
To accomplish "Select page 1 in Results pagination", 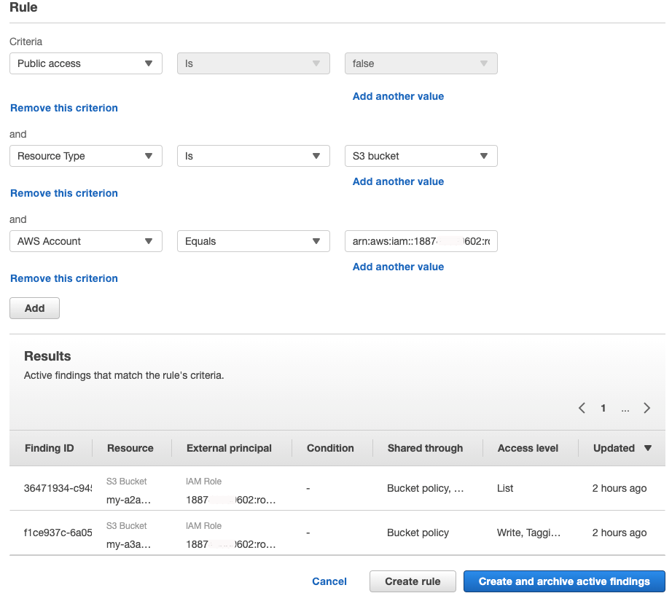I will [x=603, y=408].
